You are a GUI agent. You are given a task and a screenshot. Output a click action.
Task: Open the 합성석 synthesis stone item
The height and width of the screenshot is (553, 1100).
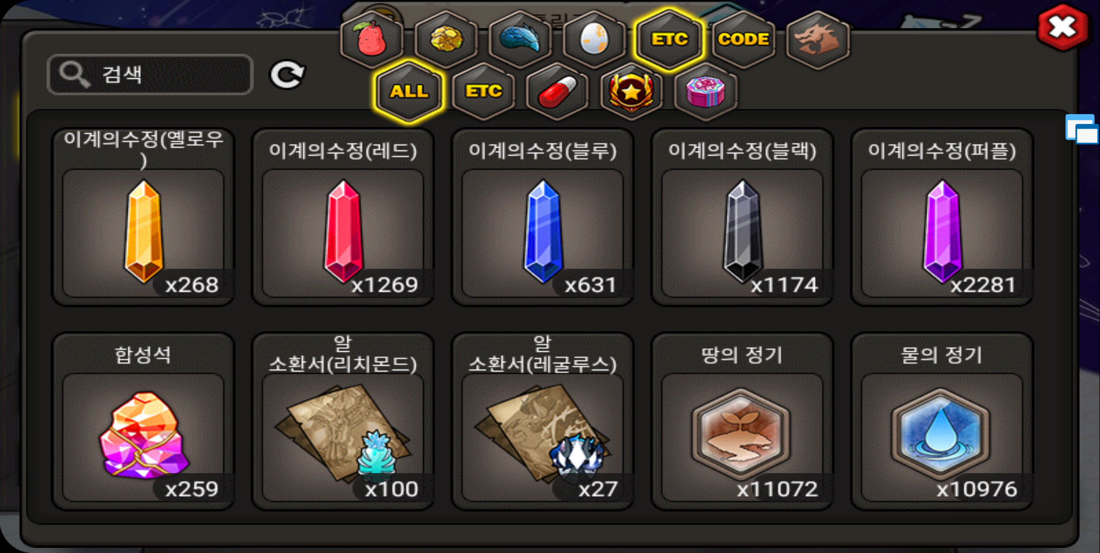coord(143,421)
